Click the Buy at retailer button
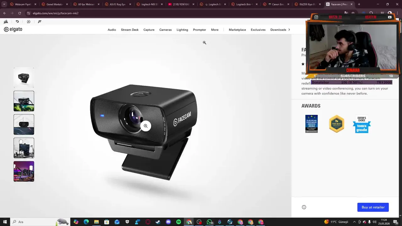Viewport: 402px width, 226px height. [x=373, y=207]
